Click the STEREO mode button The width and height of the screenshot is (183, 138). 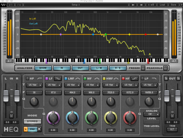(x=32, y=121)
